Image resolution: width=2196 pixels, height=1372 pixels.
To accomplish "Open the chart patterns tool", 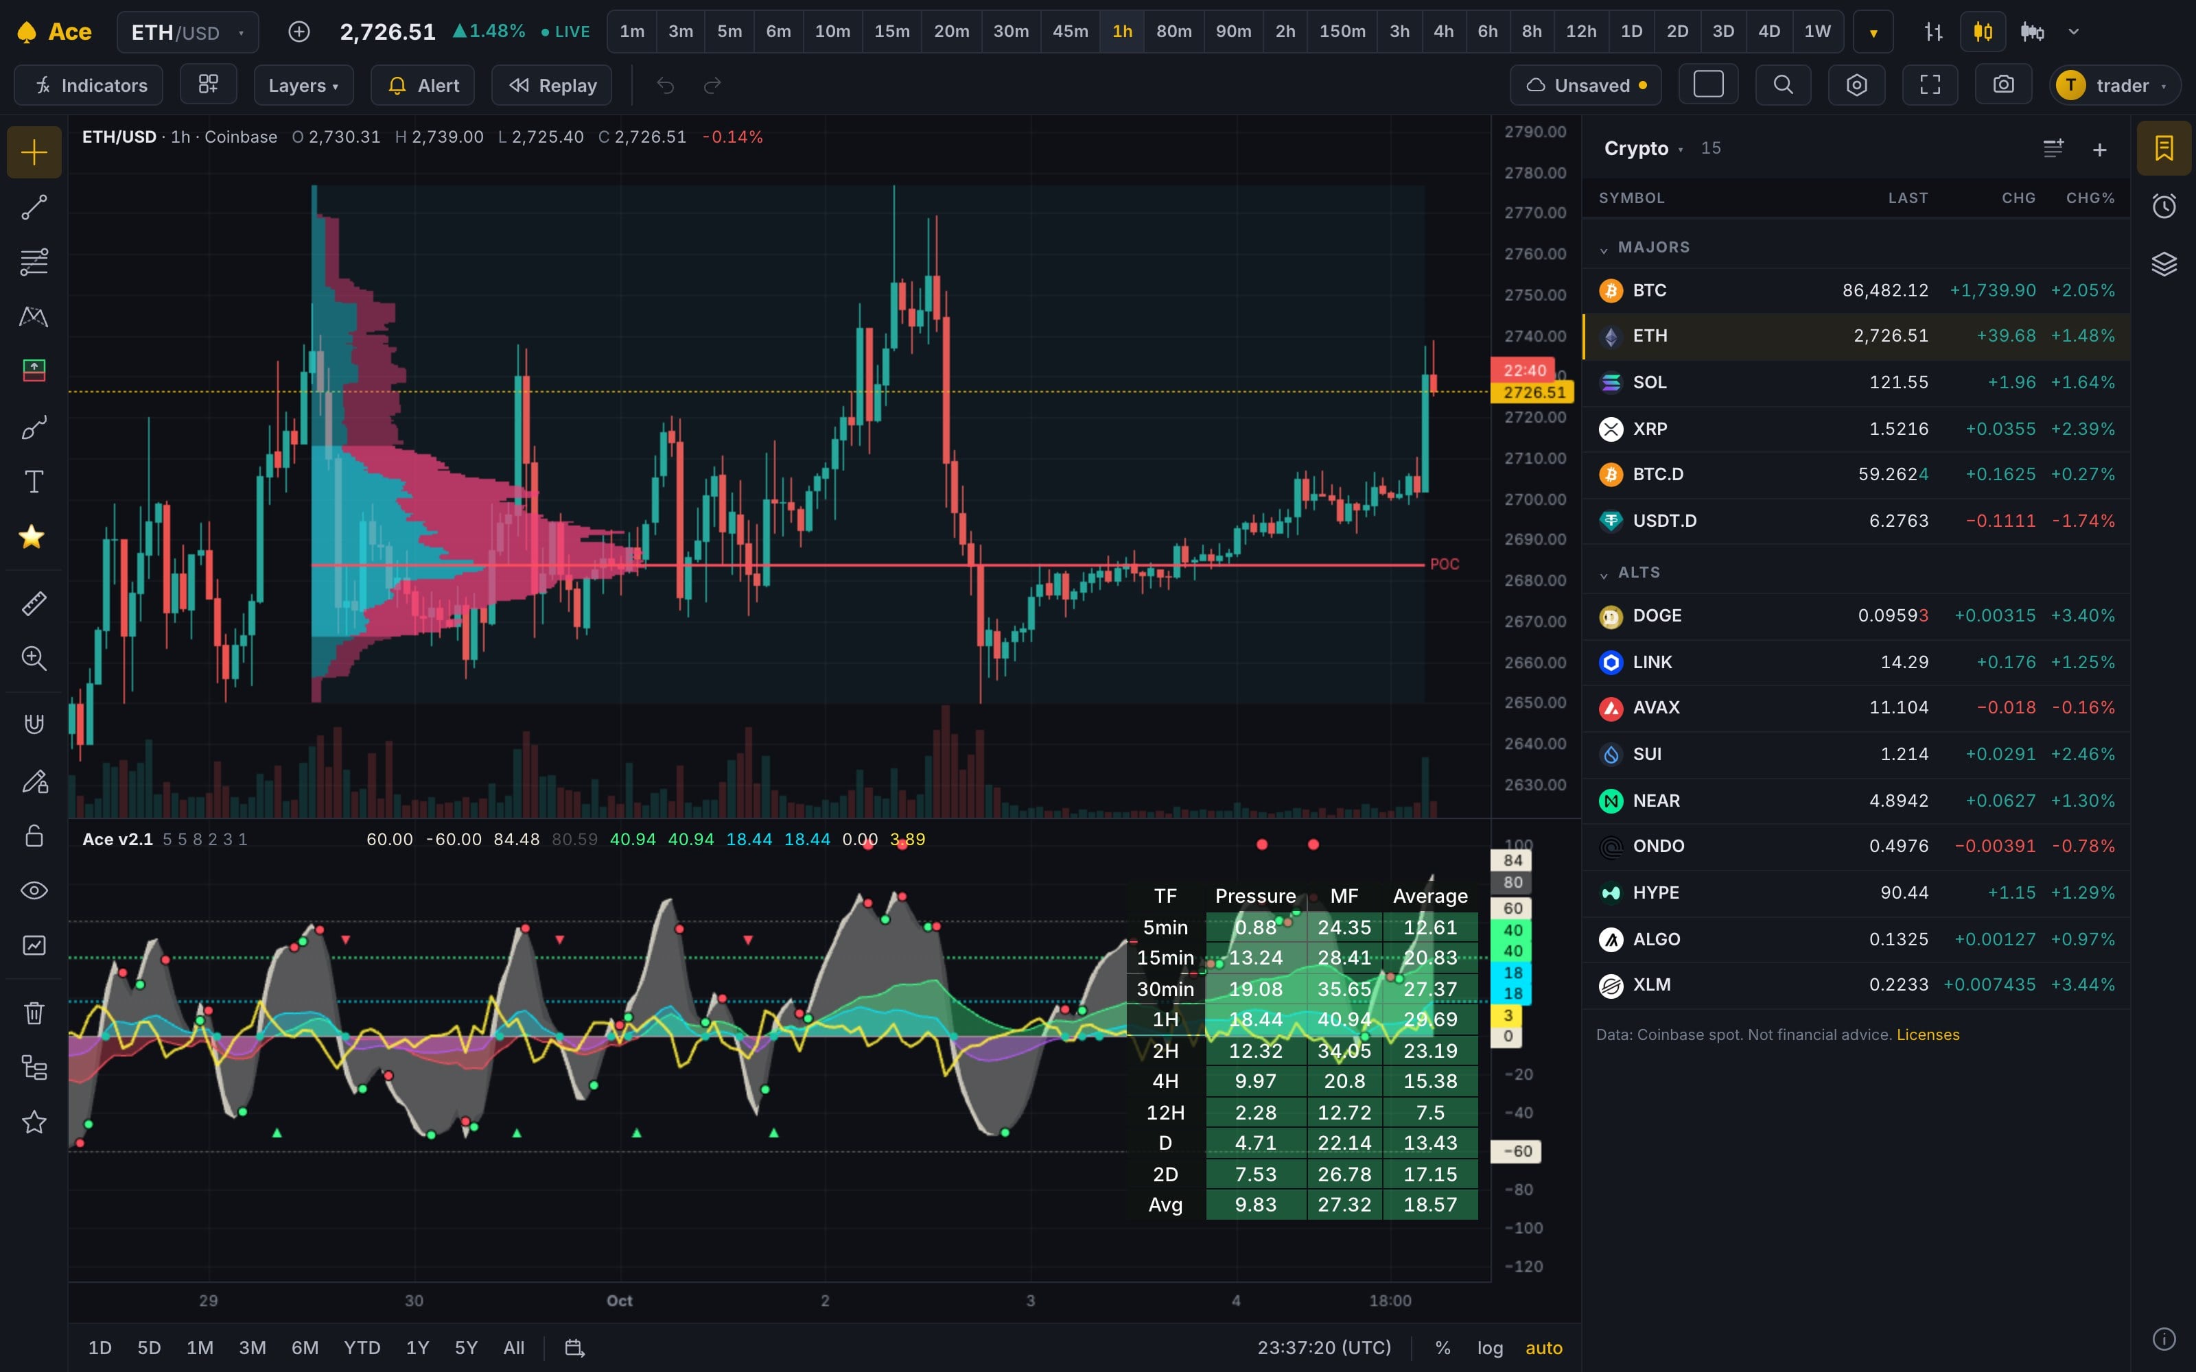I will pyautogui.click(x=34, y=316).
